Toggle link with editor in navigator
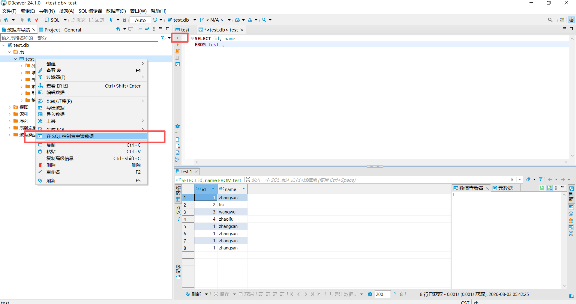The image size is (576, 304). point(147,29)
